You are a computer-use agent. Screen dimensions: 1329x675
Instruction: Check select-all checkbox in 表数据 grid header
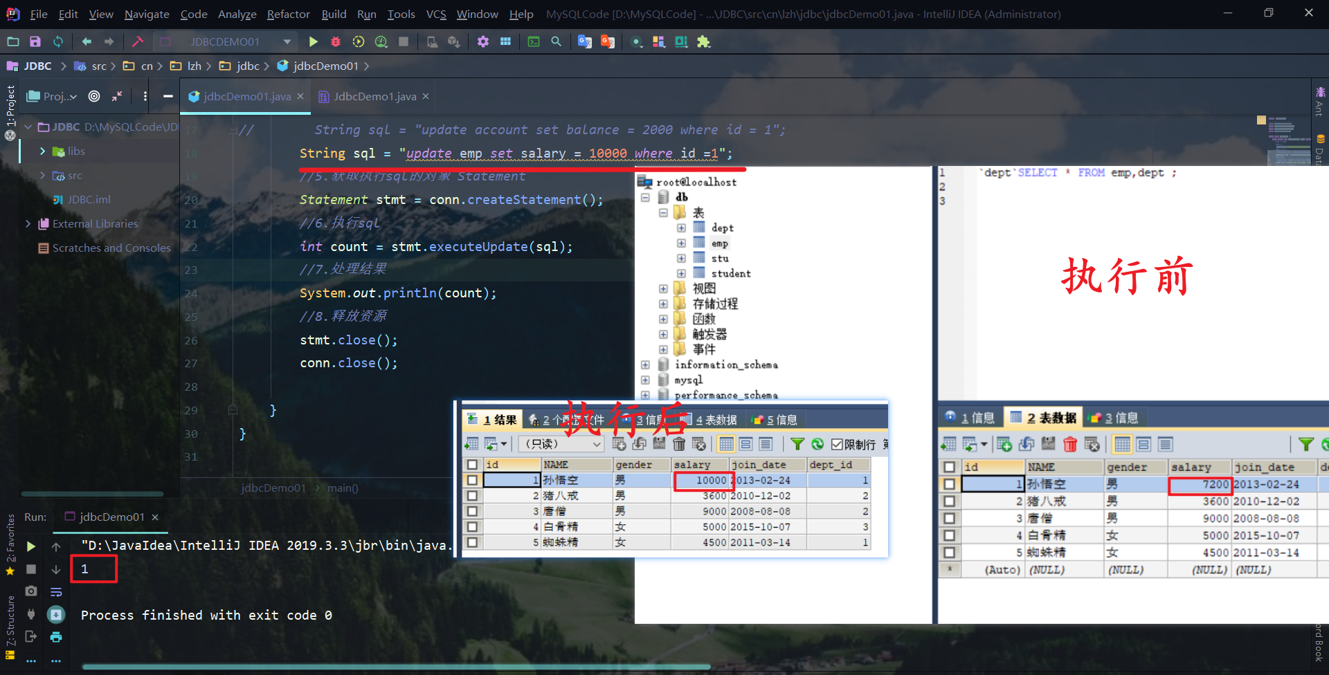[950, 467]
